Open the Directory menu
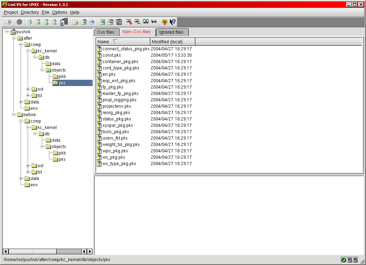 [x=30, y=12]
